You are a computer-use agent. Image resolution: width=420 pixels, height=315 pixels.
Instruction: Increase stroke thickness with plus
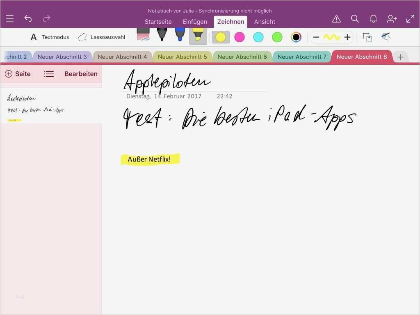coord(347,37)
